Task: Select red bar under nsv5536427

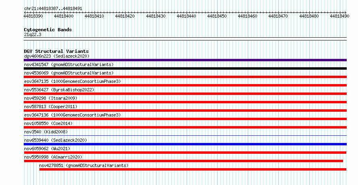Action: tap(185, 94)
